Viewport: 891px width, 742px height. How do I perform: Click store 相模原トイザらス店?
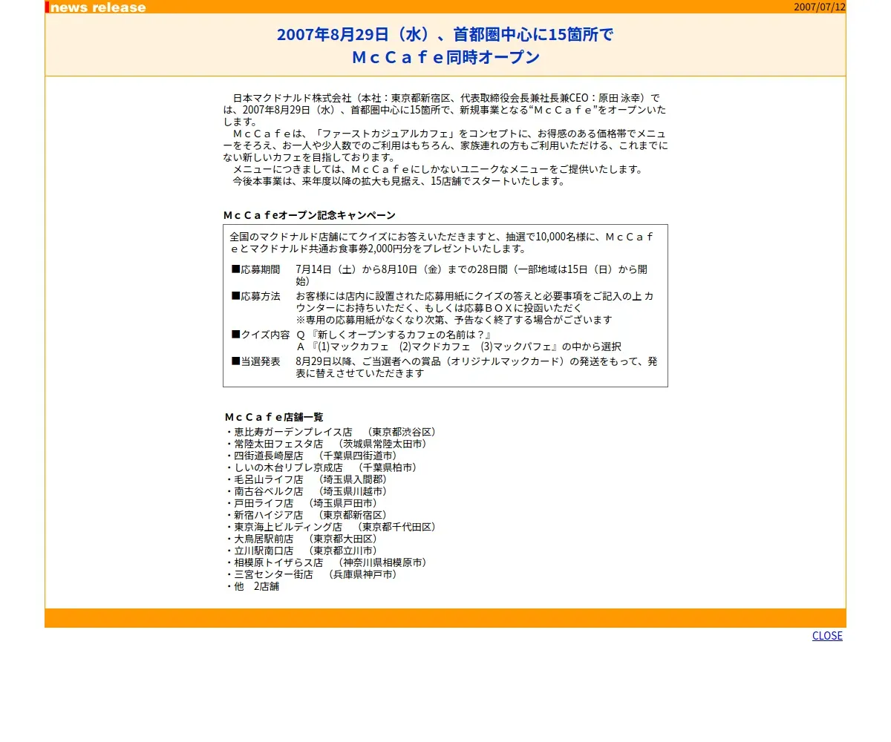tap(326, 562)
